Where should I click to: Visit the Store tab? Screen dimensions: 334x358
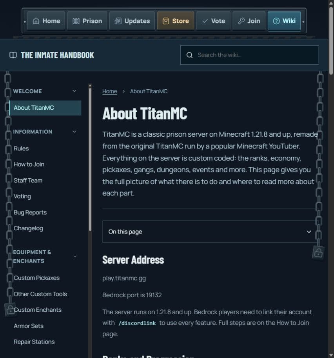[x=176, y=21]
